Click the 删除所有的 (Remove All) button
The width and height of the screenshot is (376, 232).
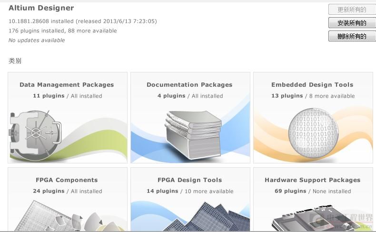coord(352,36)
